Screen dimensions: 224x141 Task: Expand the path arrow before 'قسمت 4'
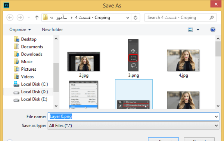[71, 17]
